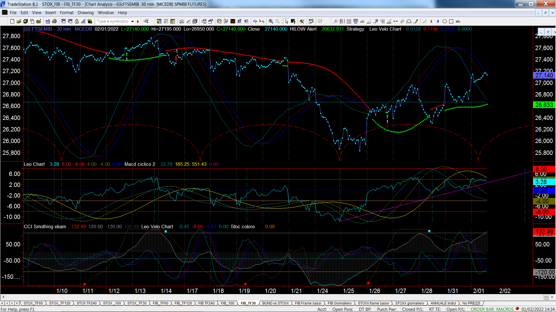Click the Zoom In magnifier icon

pos(271,21)
